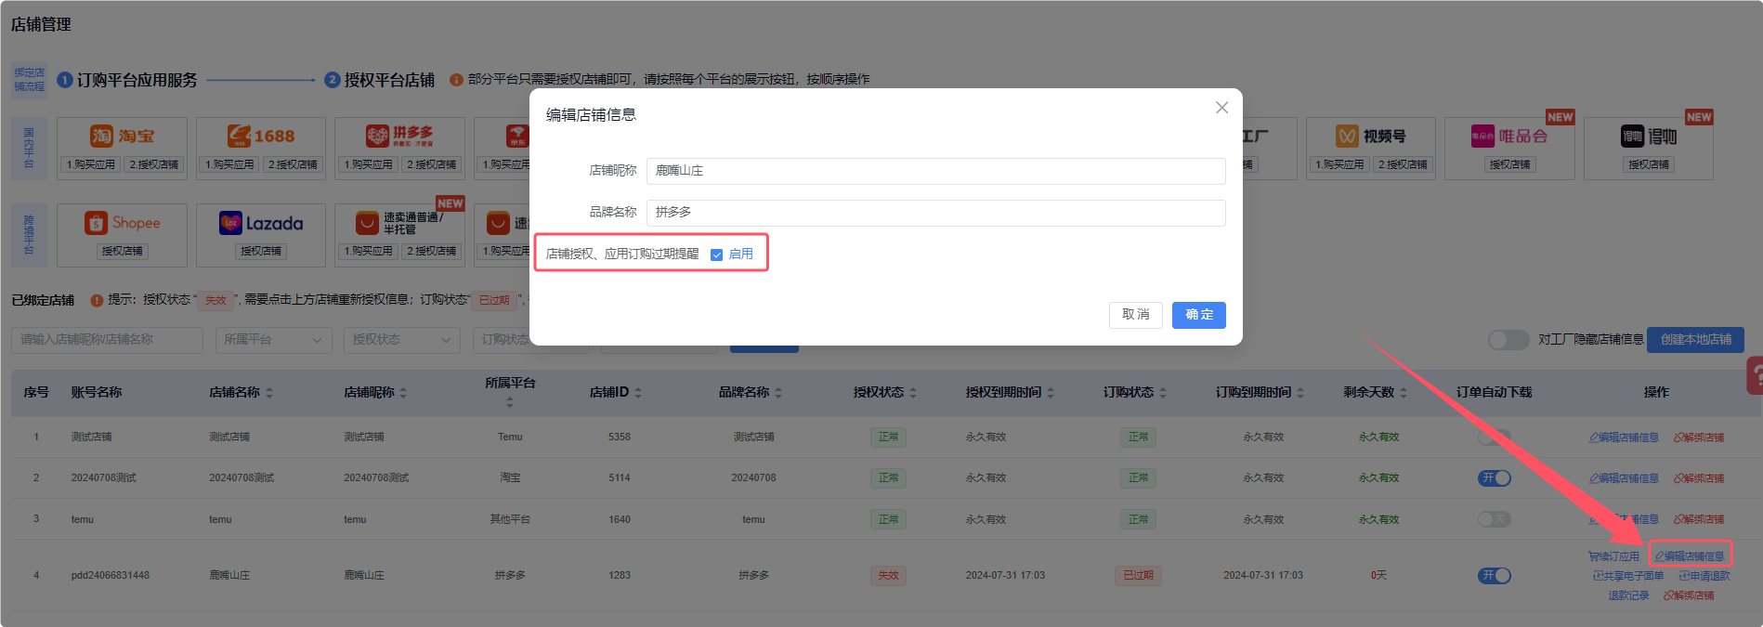1763x627 pixels.
Task: Open the 所属平台 filter dropdown
Action: pyautogui.click(x=273, y=340)
